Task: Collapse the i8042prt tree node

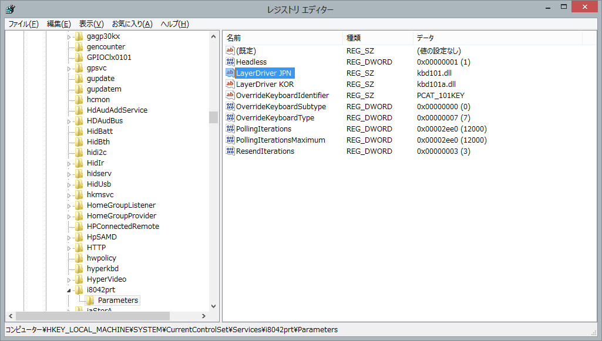Action: click(x=69, y=290)
